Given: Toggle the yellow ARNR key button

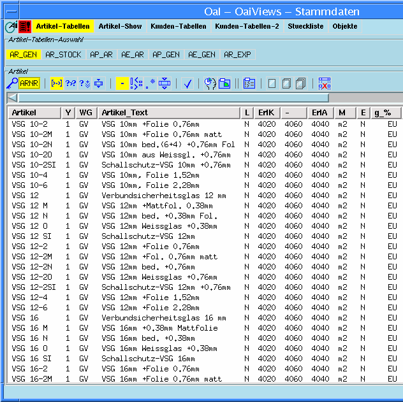Looking at the screenshot, I should pyautogui.click(x=29, y=83).
